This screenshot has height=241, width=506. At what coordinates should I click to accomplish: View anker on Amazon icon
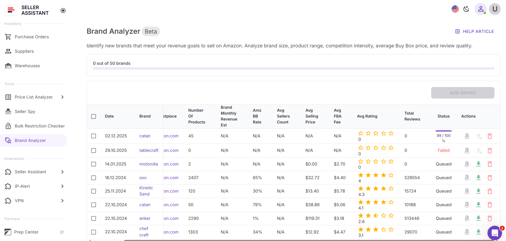467,218
